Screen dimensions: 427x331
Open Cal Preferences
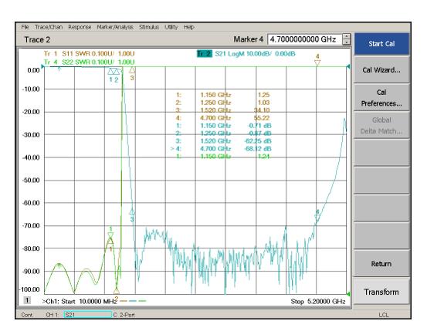381,98
